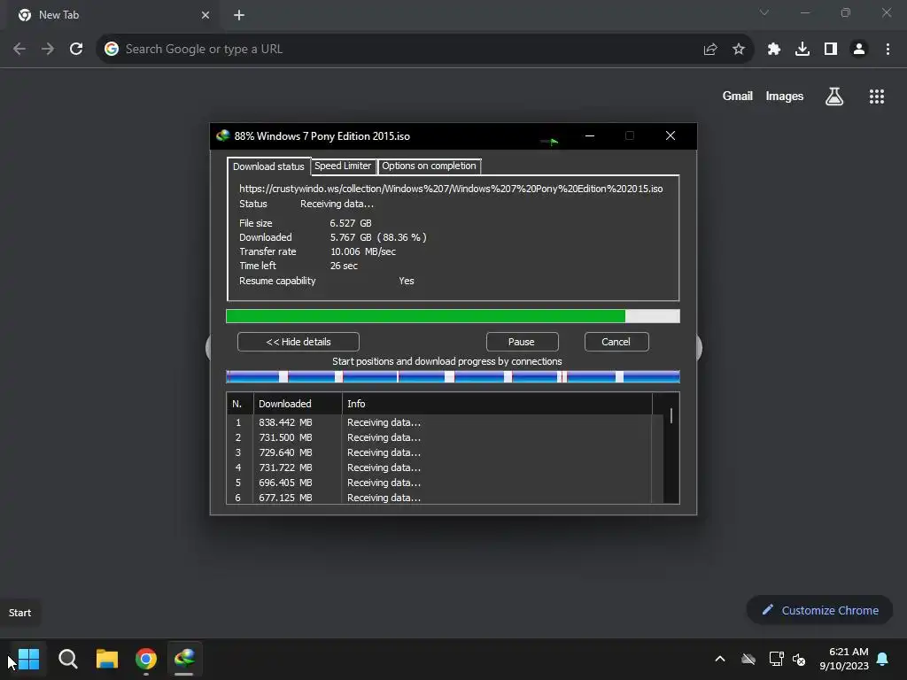Screen dimensions: 907x680
Task: Reload the page with refresh icon
Action: tap(76, 50)
